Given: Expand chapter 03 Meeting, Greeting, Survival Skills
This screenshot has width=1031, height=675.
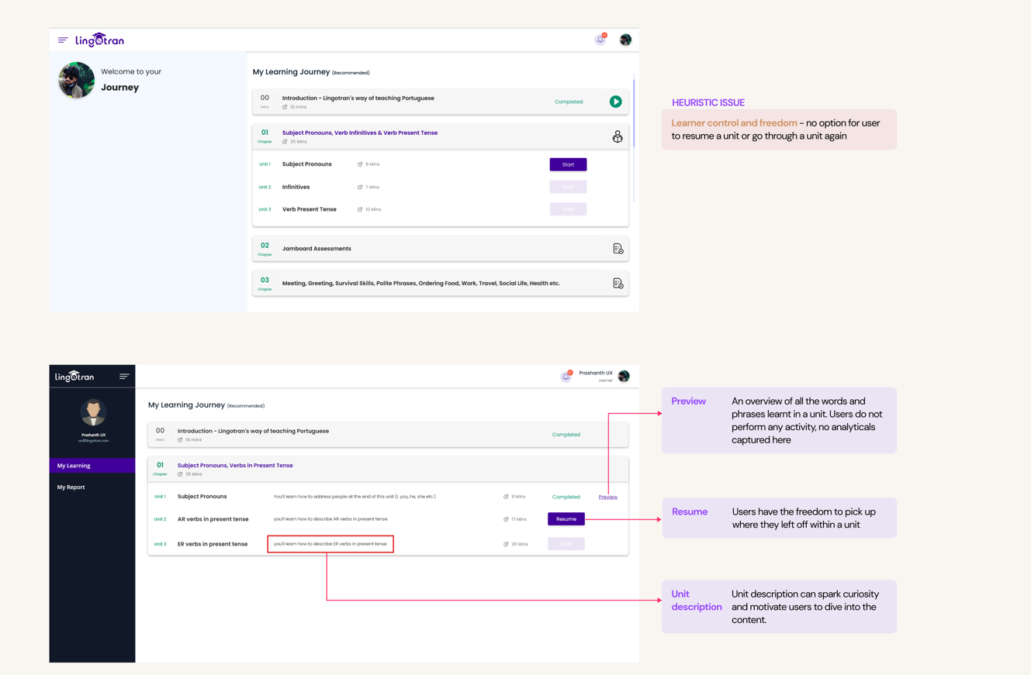Looking at the screenshot, I should point(420,284).
